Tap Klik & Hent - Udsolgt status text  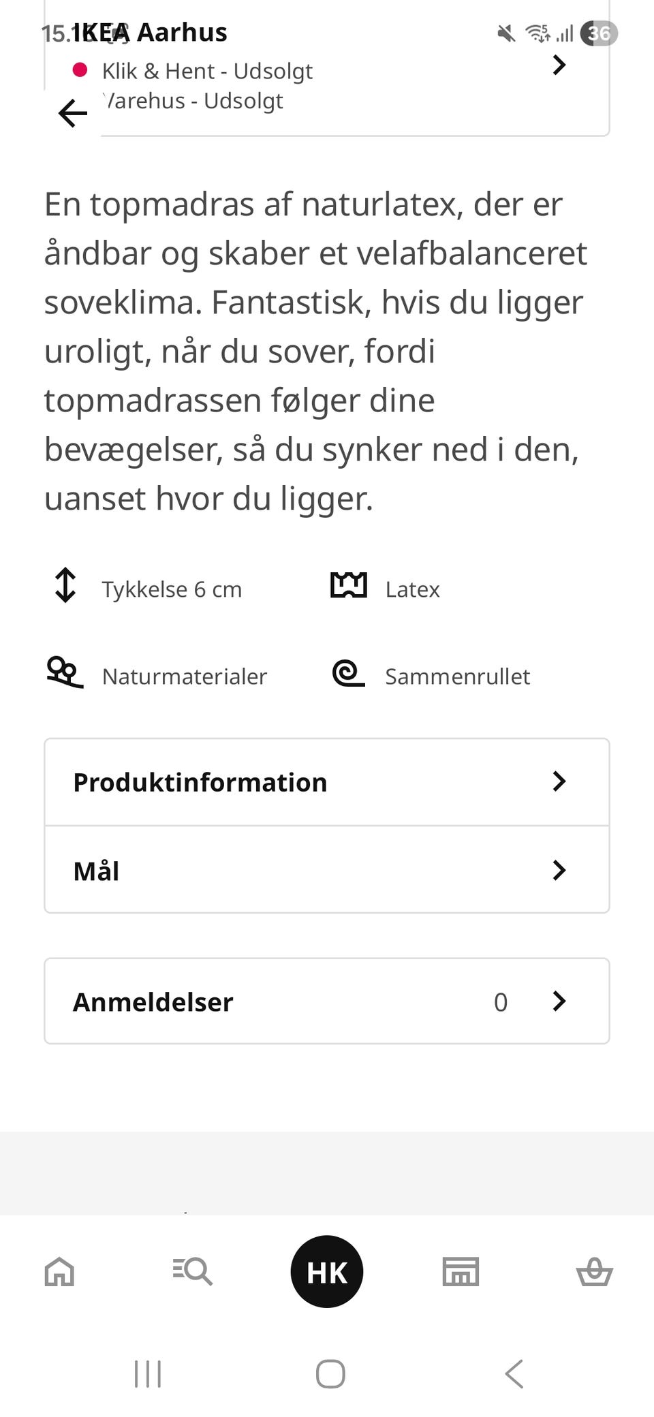click(x=207, y=71)
